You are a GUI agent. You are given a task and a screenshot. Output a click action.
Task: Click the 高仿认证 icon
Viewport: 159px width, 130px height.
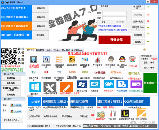click(116, 72)
